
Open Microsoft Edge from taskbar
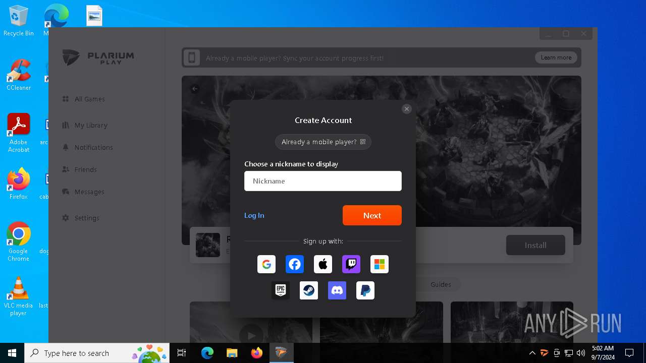pyautogui.click(x=207, y=353)
